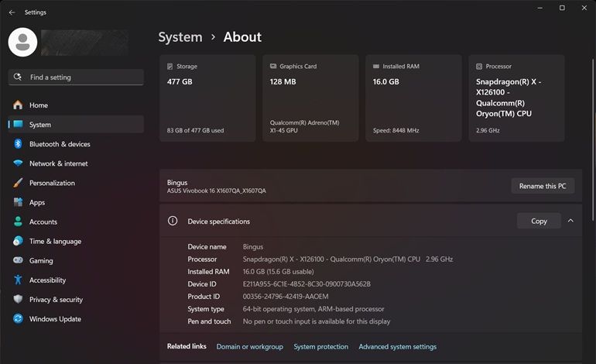Open Privacy & security settings
Screen dimensions: 596x364
click(76, 300)
